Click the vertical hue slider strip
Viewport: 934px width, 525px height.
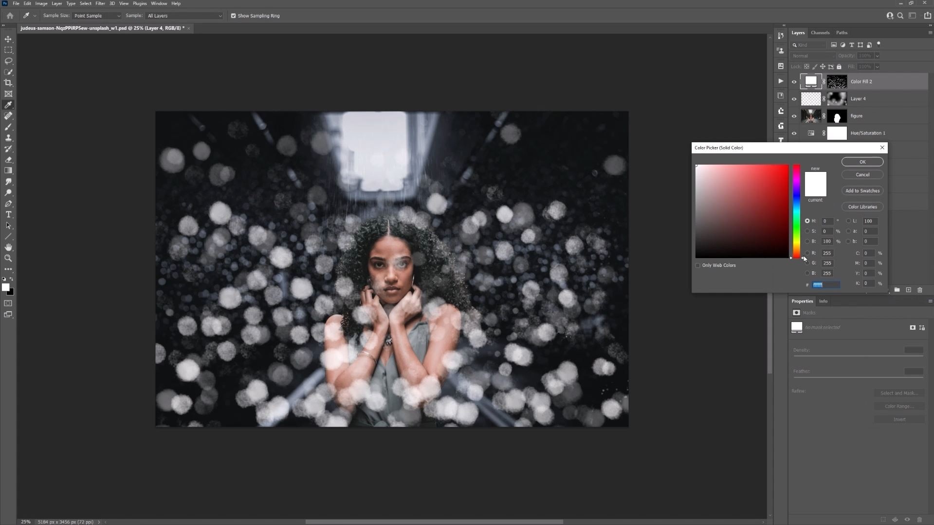pyautogui.click(x=796, y=211)
